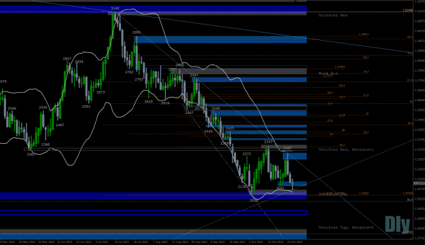Screen dimensions: 425x245
Task: Click the '2 Oct 2023' date label
Action: 256,242
